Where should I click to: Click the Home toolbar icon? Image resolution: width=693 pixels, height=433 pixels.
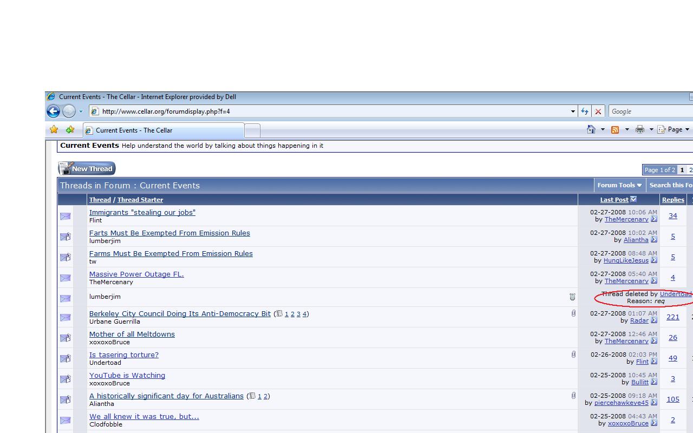pos(591,129)
